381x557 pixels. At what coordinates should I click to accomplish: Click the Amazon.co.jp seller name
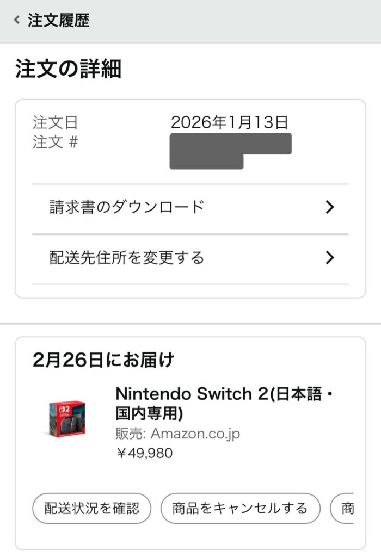pos(195,434)
